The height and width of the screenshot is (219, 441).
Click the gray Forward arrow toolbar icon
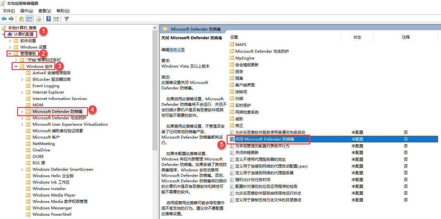point(11,19)
